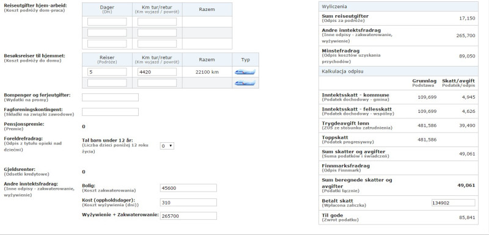Click the Kost oppholdsdager field with 310
This screenshot has height=235, width=489.
point(188,203)
